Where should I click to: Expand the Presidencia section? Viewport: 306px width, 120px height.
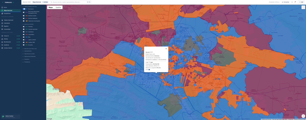point(34,62)
